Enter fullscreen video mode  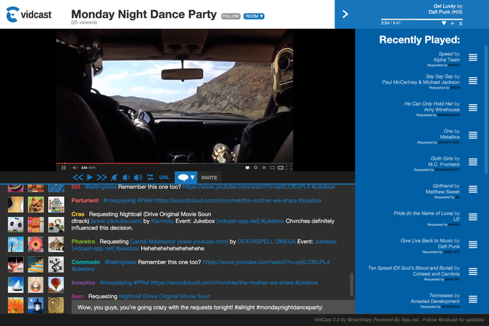(289, 168)
